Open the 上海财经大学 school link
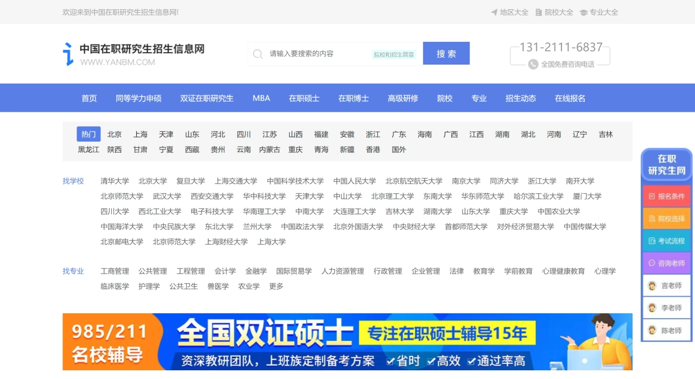The image size is (695, 379). (x=226, y=242)
